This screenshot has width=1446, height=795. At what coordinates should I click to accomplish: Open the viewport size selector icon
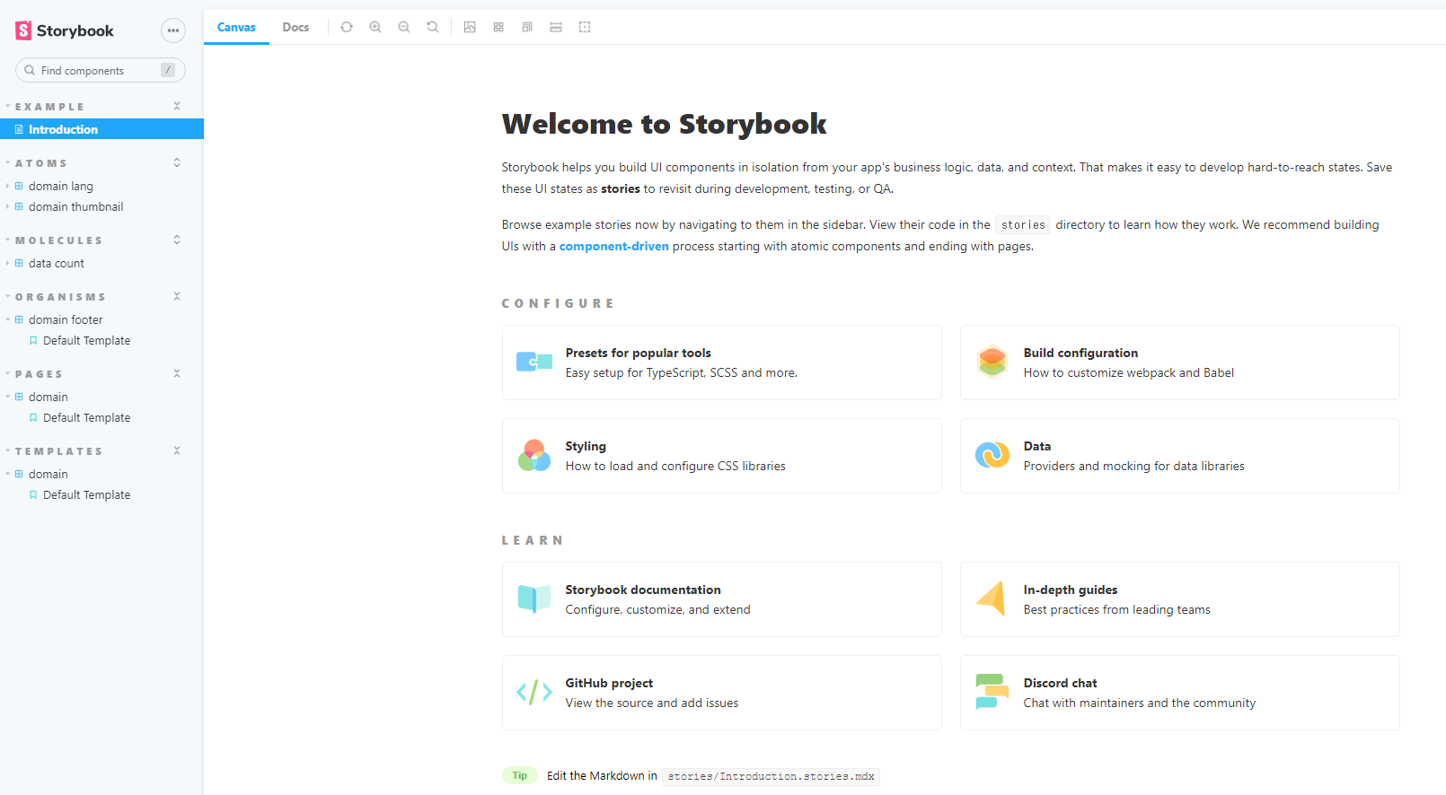(527, 27)
